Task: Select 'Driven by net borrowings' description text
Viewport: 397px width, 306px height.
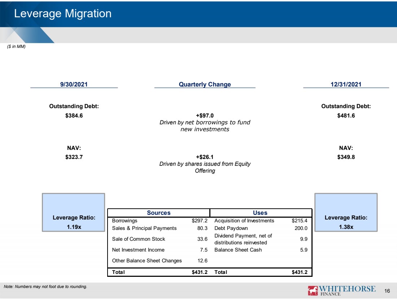Action: pyautogui.click(x=205, y=126)
